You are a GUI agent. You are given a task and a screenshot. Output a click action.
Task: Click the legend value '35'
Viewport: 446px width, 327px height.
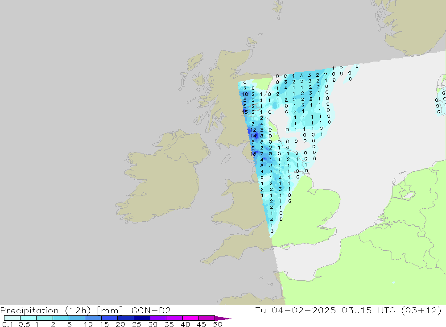[x=169, y=324]
